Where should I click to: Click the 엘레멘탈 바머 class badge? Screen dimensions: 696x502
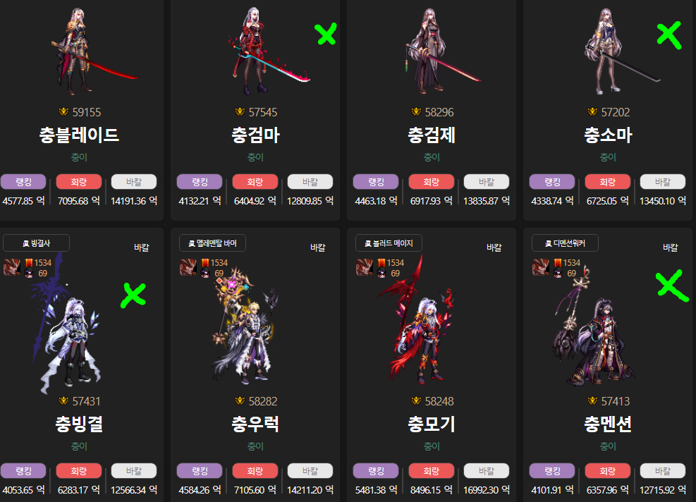coord(213,243)
